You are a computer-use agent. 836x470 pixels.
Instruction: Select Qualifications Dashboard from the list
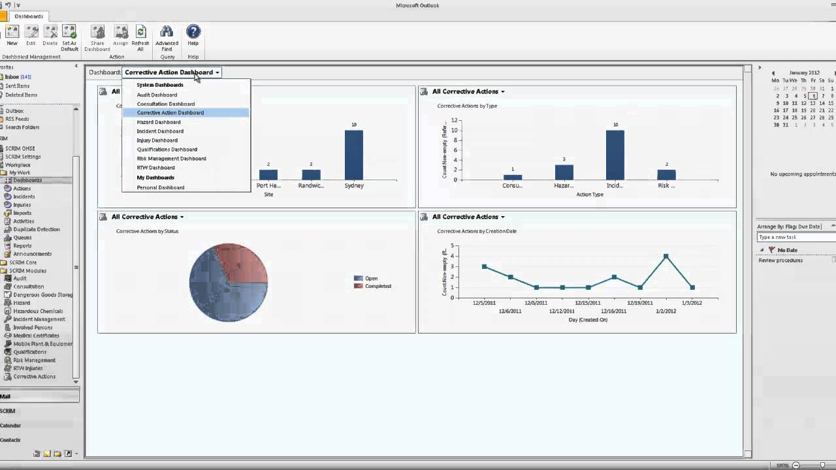[167, 149]
